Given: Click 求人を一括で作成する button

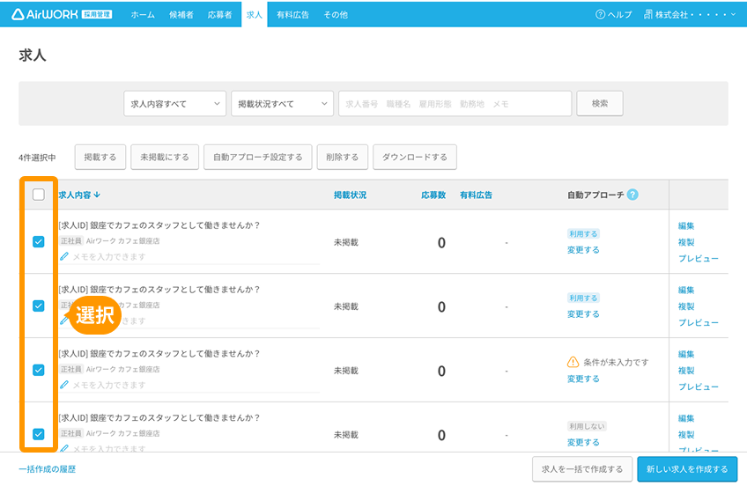Looking at the screenshot, I should coord(582,469).
